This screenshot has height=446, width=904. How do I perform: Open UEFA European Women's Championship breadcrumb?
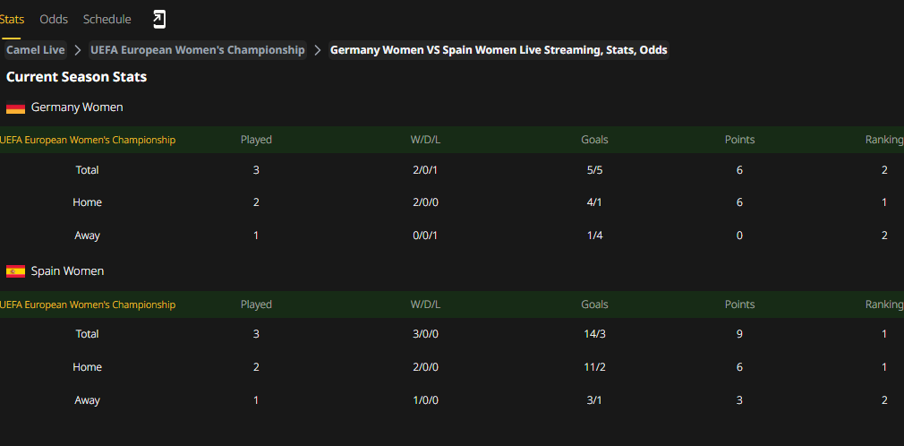pos(198,50)
